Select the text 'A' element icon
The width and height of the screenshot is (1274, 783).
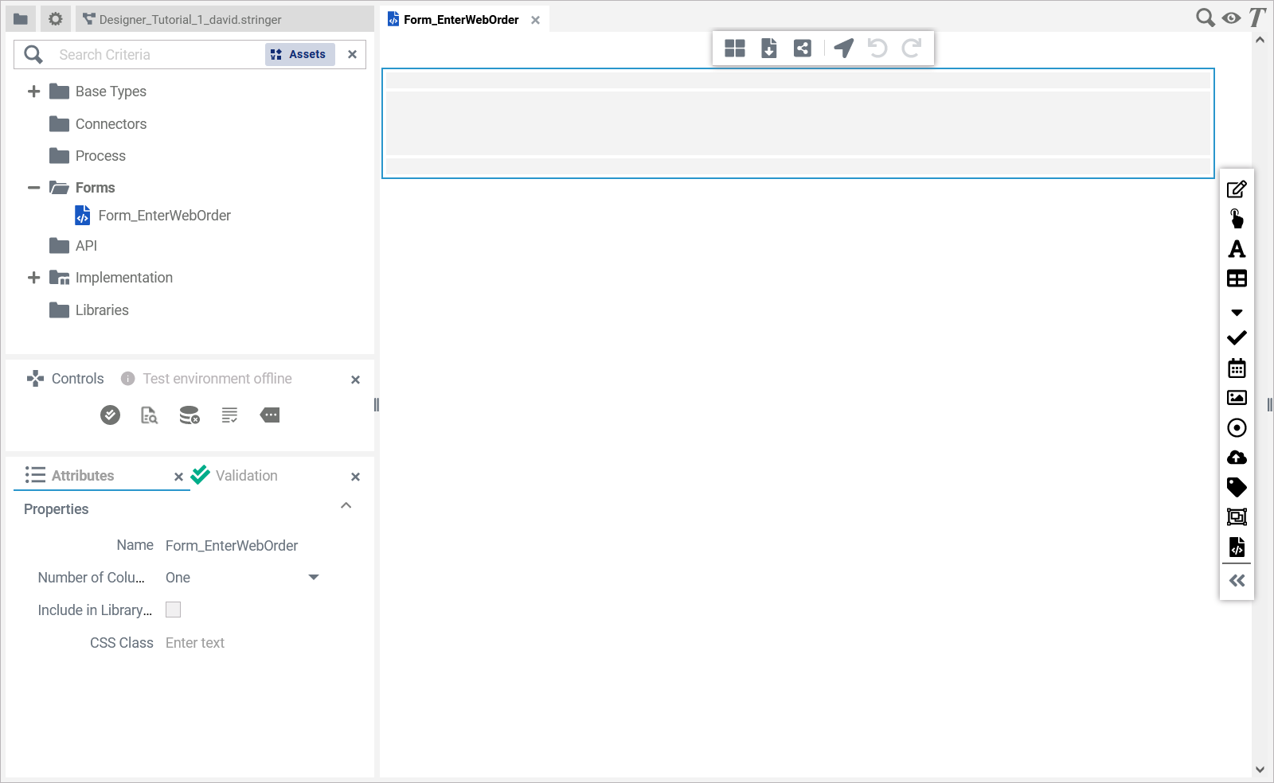tap(1237, 249)
